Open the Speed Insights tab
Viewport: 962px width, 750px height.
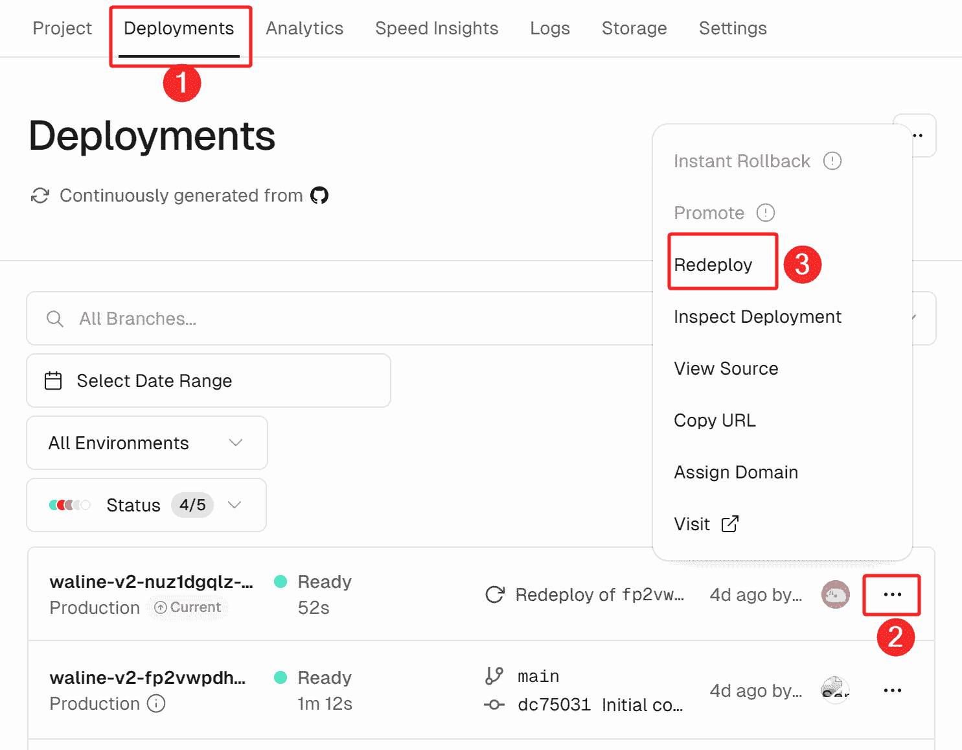click(x=437, y=29)
